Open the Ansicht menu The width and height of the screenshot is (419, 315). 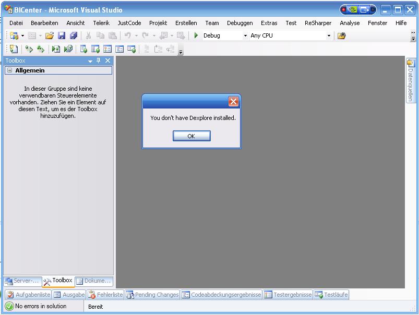pos(76,23)
